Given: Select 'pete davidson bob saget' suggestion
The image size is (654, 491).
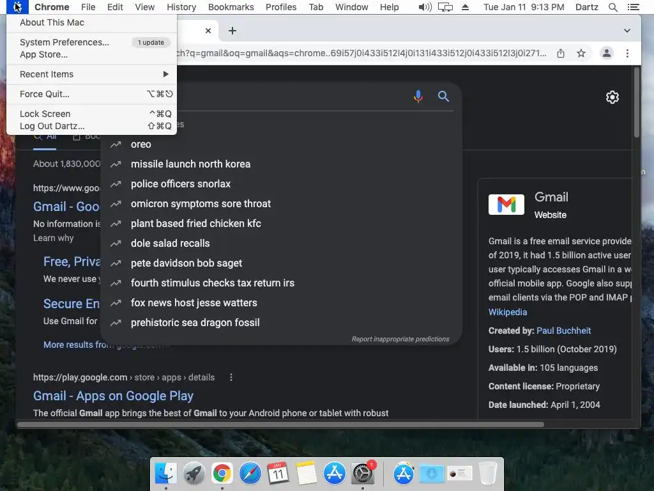Looking at the screenshot, I should (281, 263).
